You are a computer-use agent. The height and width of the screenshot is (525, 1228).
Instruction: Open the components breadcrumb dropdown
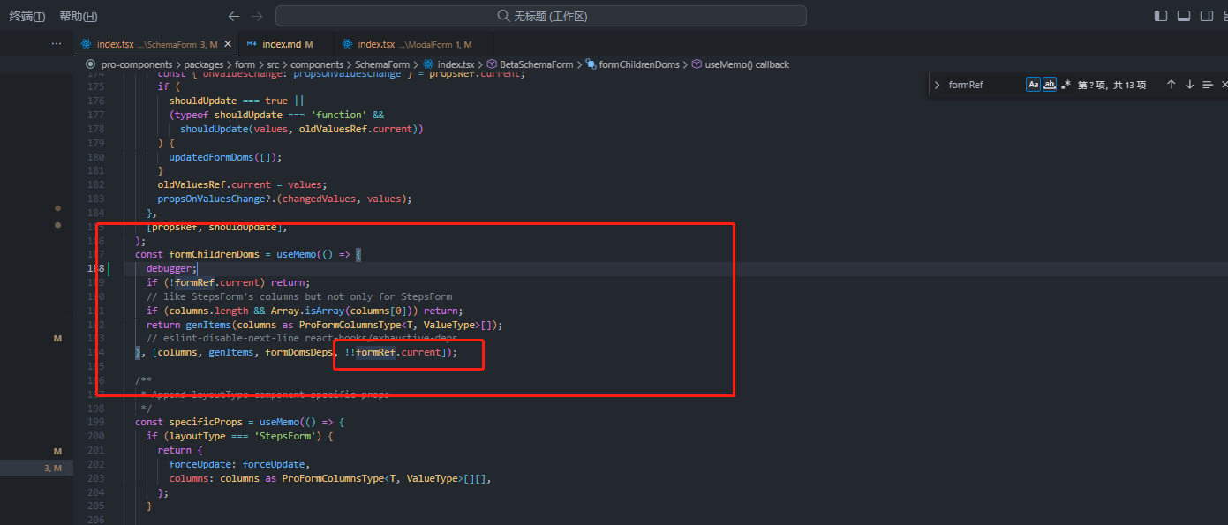(x=317, y=64)
